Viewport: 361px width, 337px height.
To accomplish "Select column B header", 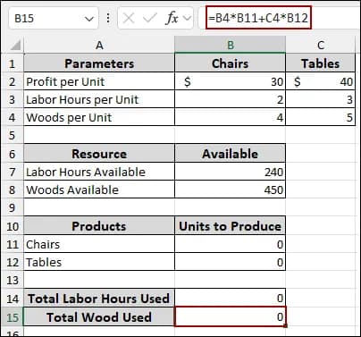I will pyautogui.click(x=230, y=45).
